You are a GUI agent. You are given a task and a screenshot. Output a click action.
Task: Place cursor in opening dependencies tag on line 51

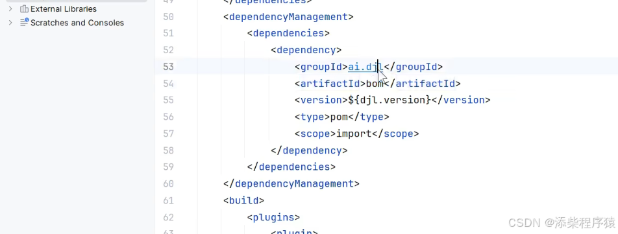click(x=288, y=34)
